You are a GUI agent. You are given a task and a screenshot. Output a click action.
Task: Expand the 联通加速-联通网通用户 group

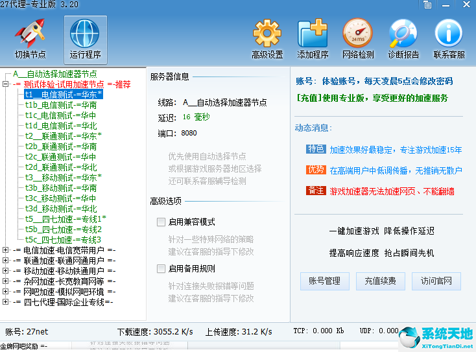coord(6,261)
